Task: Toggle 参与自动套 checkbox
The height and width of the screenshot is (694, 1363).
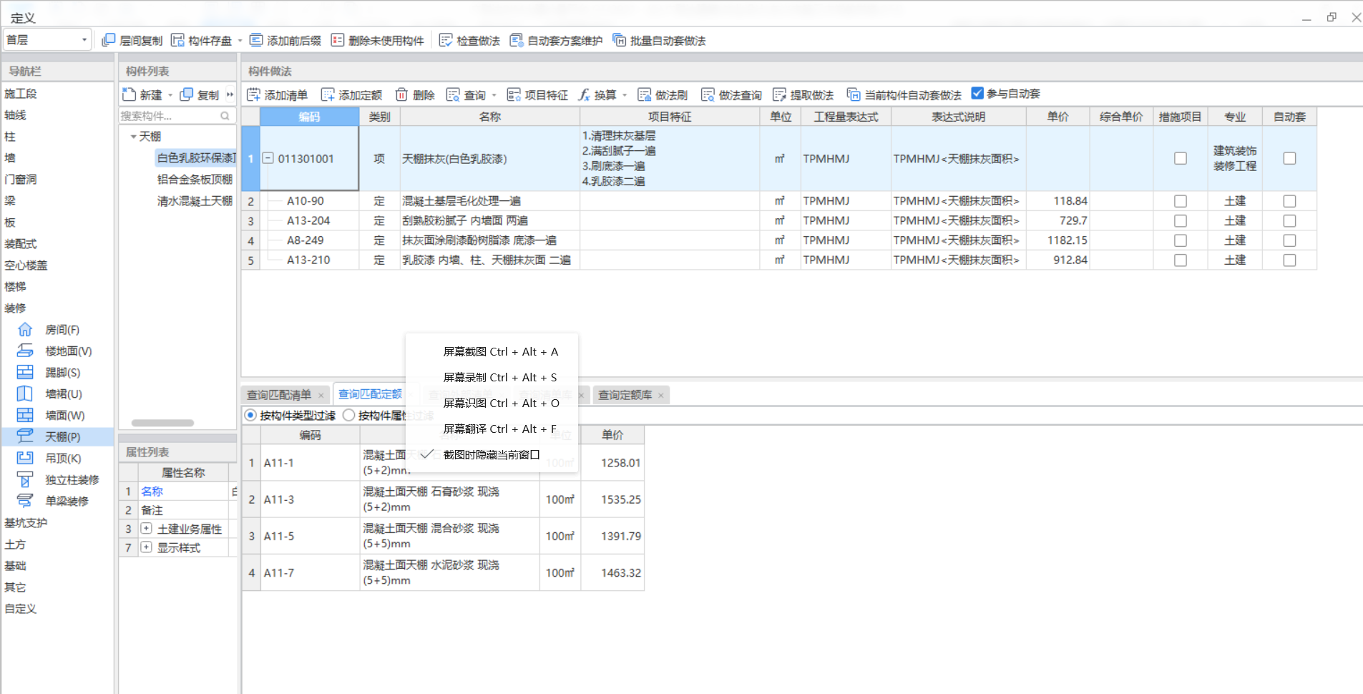Action: pos(977,93)
